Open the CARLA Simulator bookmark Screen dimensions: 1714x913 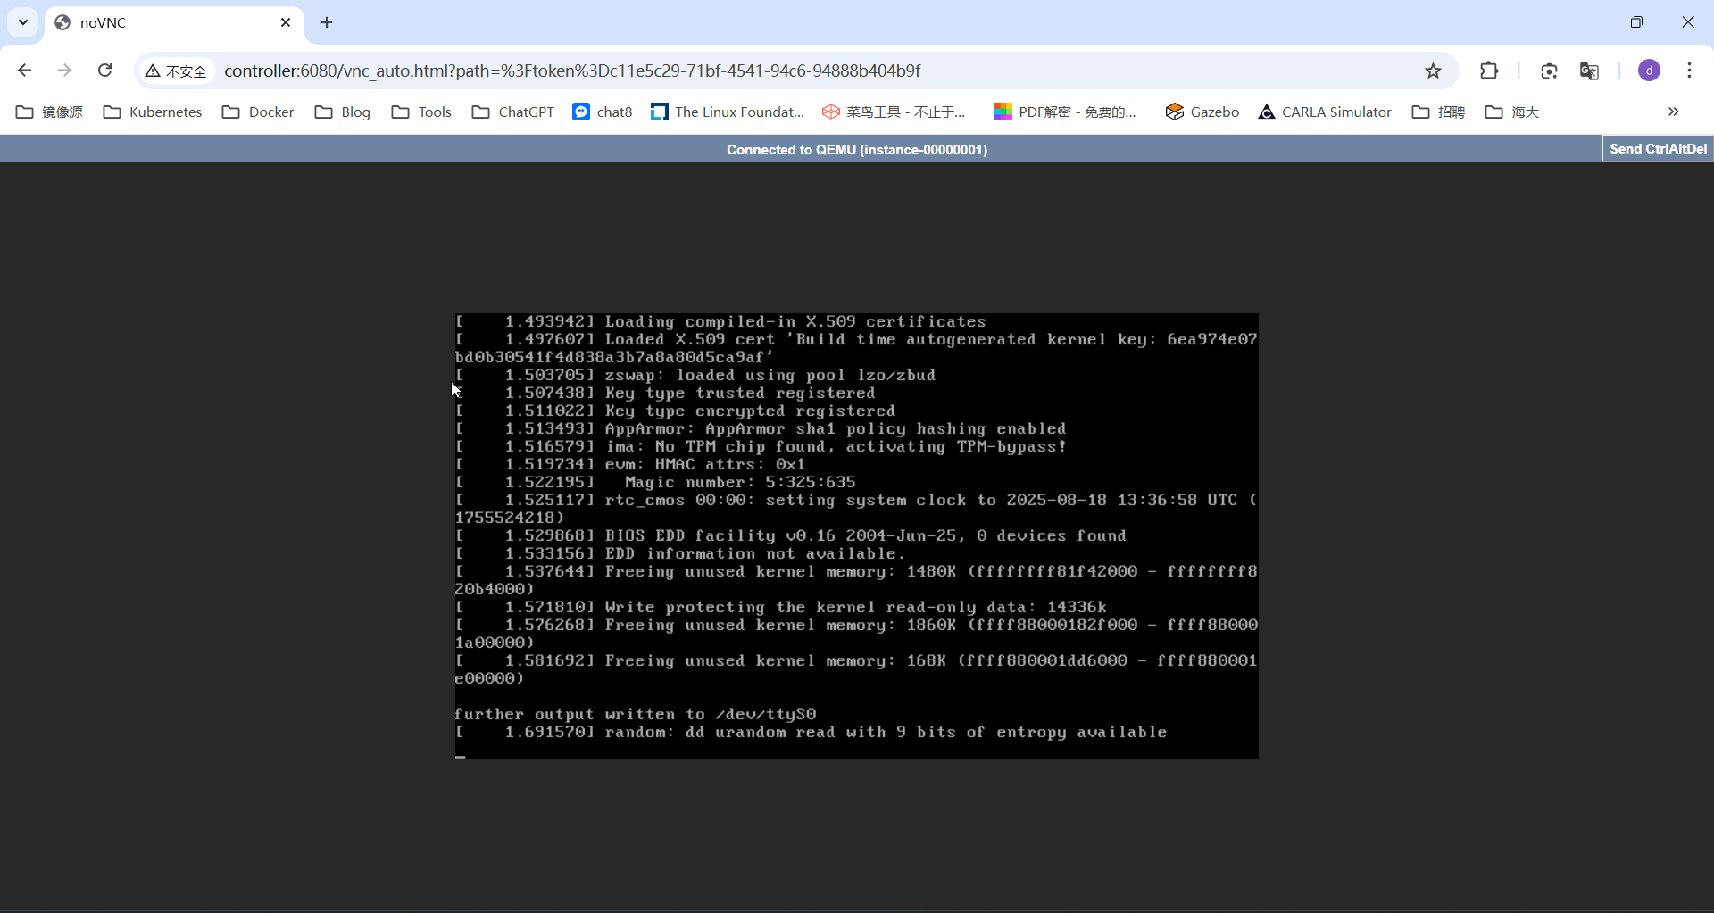click(1325, 112)
